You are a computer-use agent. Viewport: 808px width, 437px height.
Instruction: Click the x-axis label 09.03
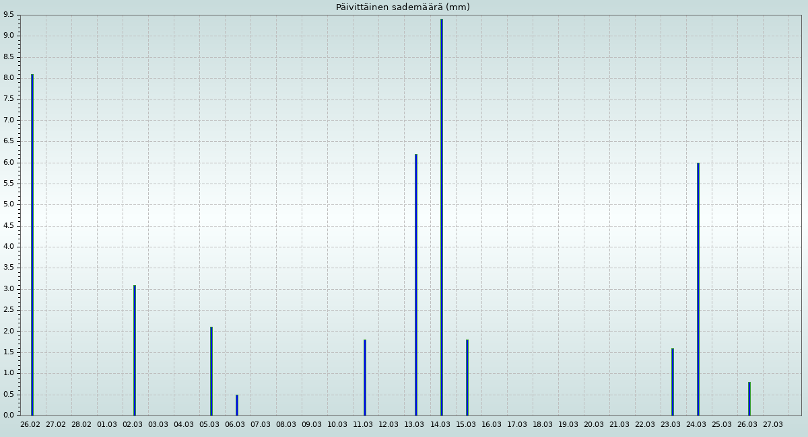tap(312, 425)
